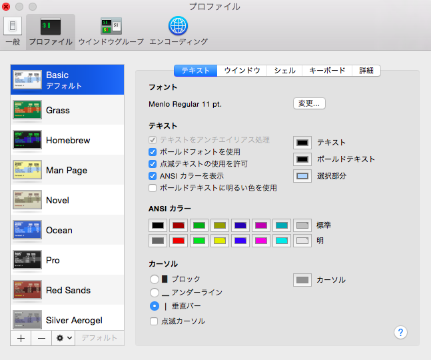Click the 変更... font button
This screenshot has height=360, width=431.
click(309, 104)
